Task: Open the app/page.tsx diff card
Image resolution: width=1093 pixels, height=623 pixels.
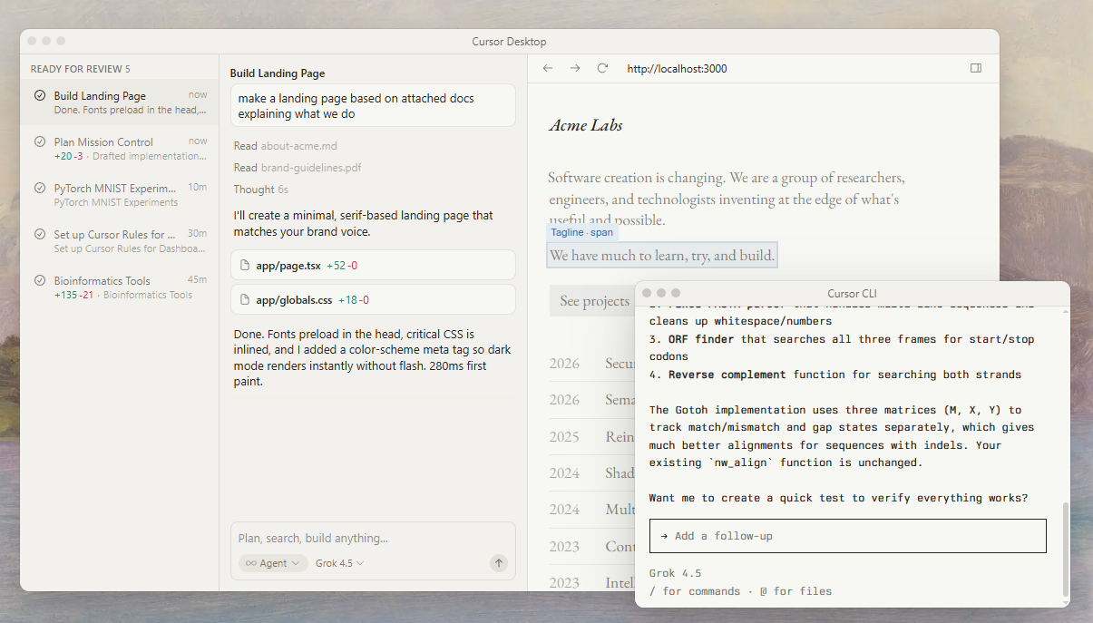Action: coord(374,265)
